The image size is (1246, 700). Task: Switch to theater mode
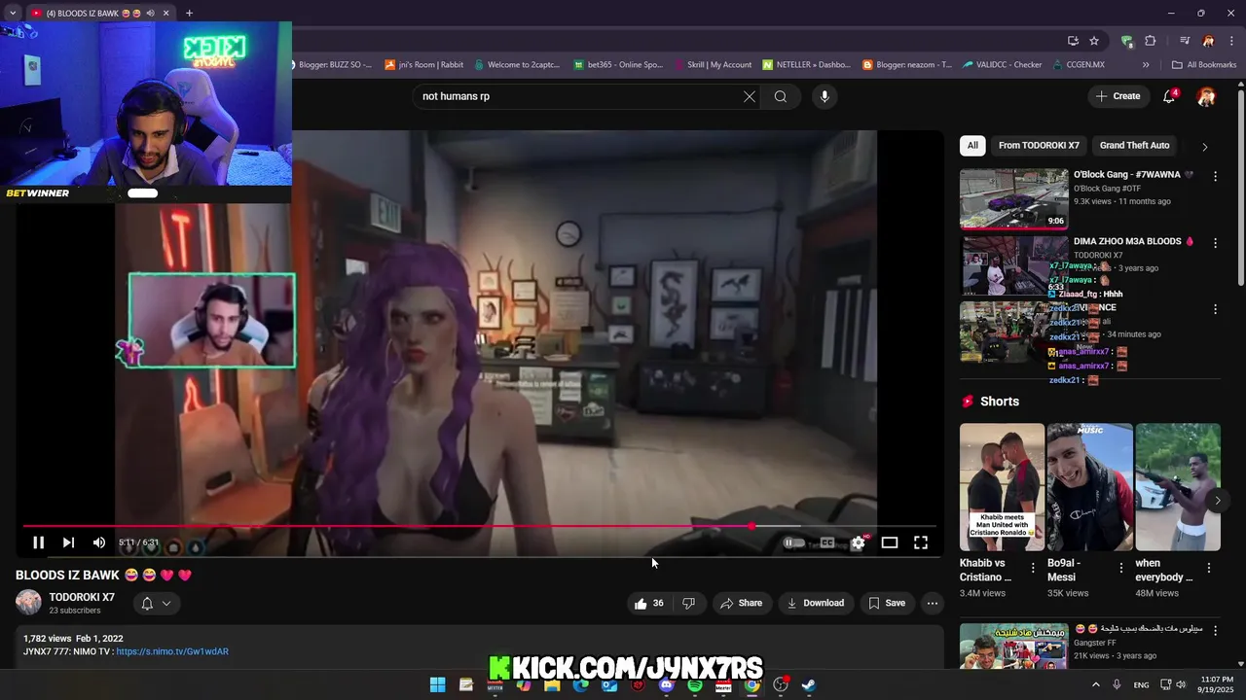pos(889,542)
